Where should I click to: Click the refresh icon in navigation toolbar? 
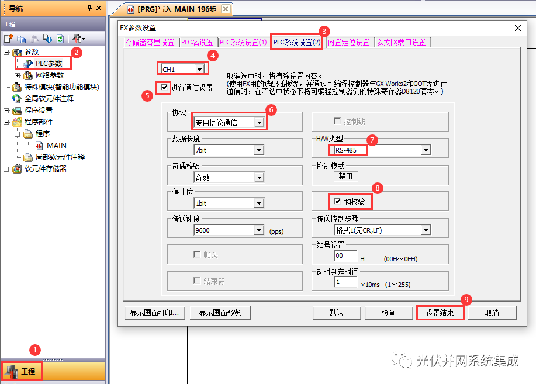(x=61, y=38)
